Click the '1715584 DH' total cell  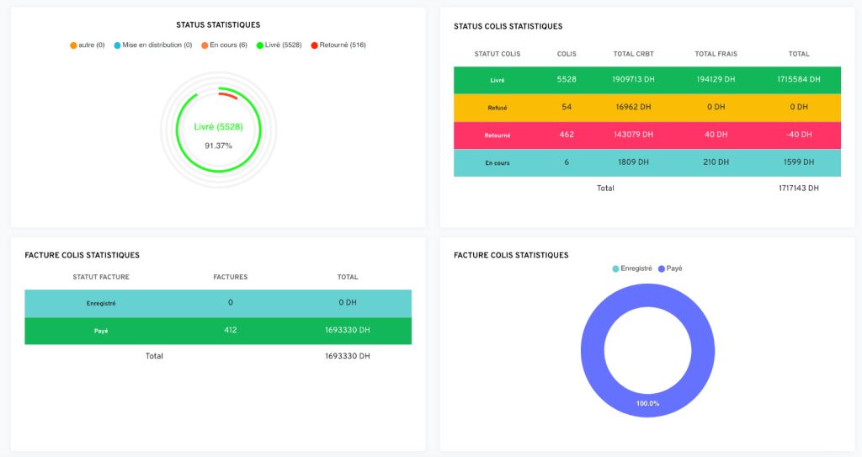pos(799,79)
